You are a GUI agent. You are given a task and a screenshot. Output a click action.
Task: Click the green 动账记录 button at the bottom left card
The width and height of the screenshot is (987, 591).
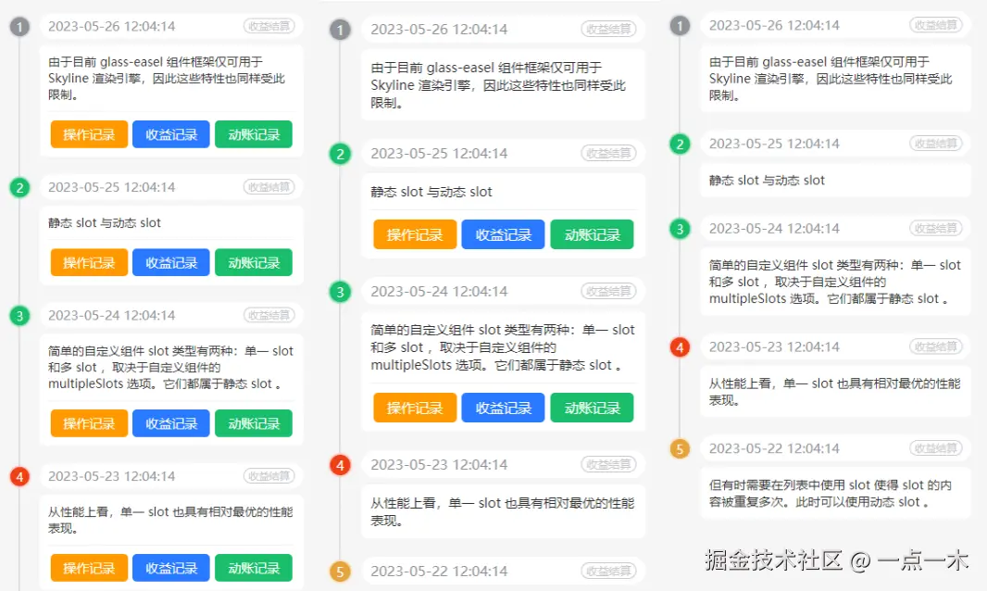[252, 568]
